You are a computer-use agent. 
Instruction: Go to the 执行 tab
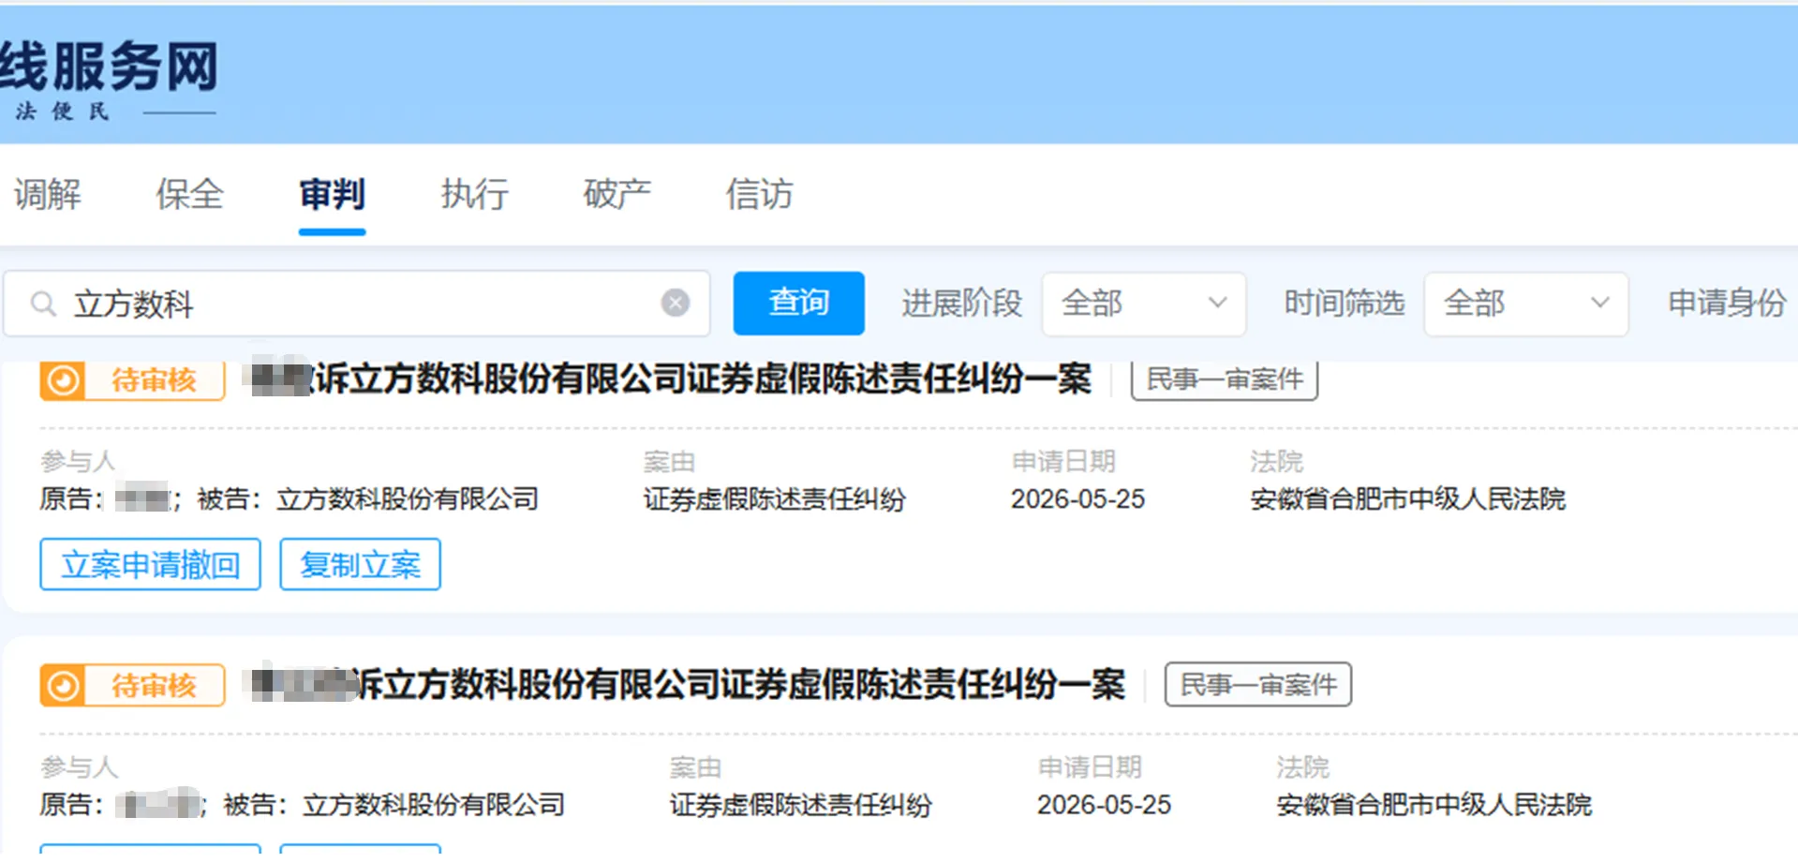point(475,195)
